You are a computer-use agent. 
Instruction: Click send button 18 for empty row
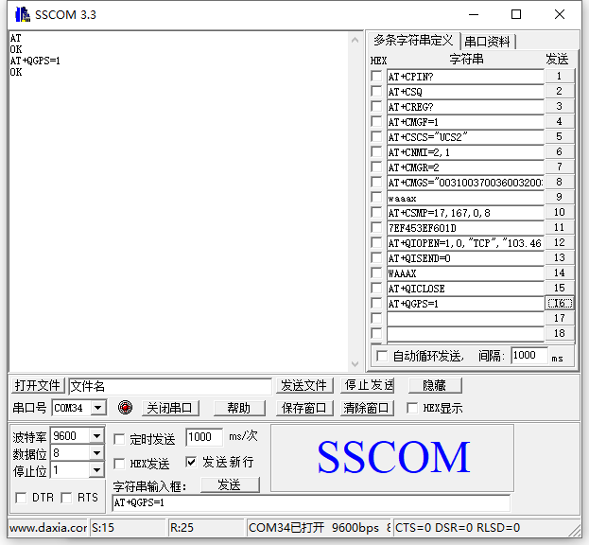pos(559,333)
